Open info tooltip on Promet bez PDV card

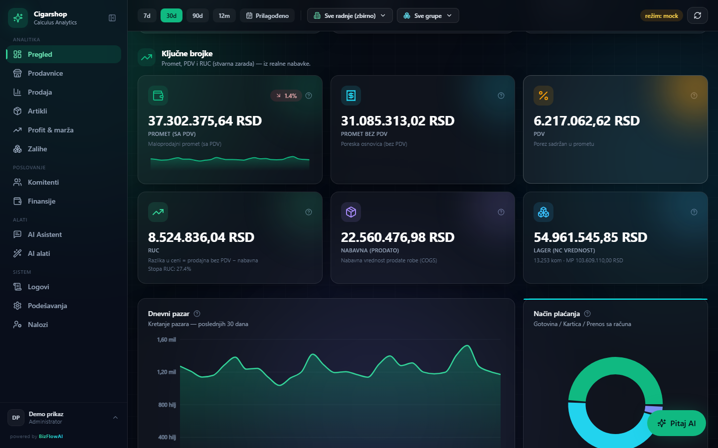point(501,96)
